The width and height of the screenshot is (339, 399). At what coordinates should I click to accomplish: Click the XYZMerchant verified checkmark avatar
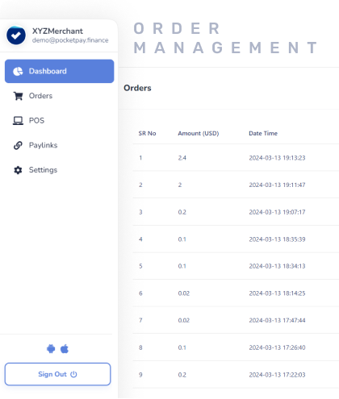[x=16, y=35]
